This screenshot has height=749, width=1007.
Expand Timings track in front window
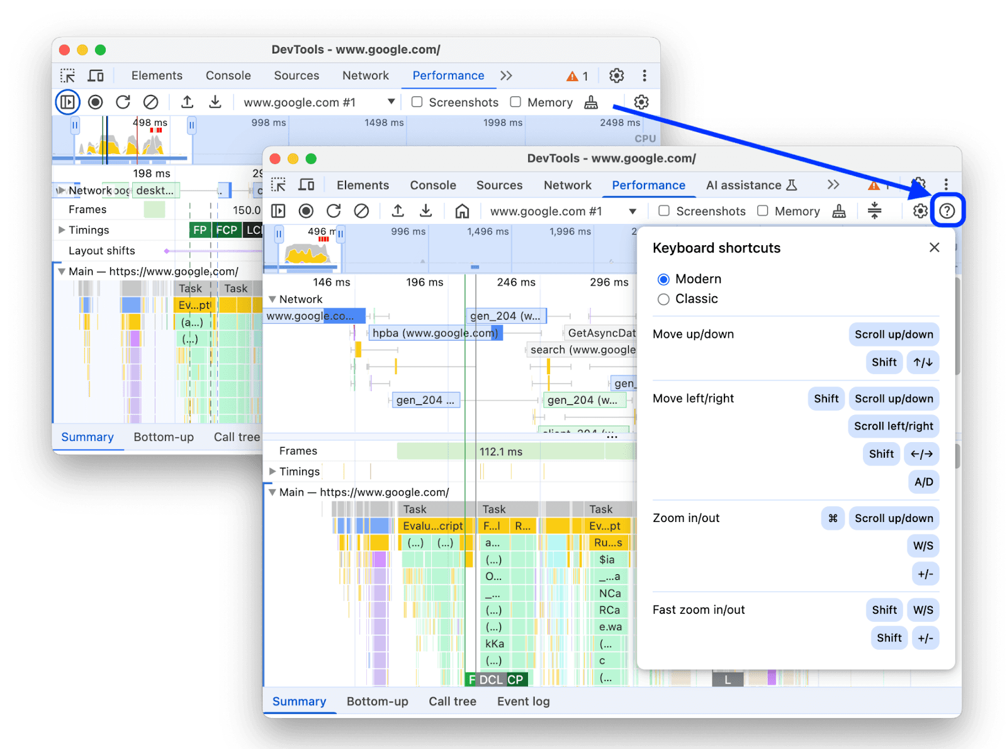(x=273, y=471)
